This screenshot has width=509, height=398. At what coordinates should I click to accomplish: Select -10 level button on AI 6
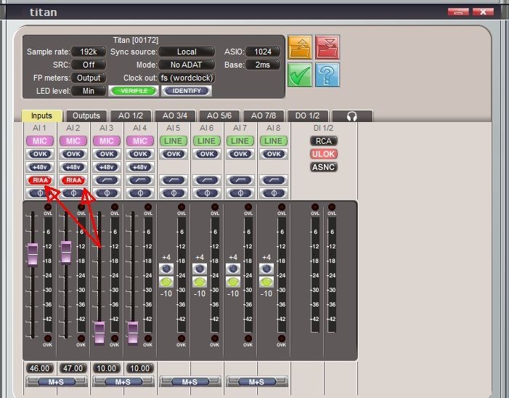pos(200,282)
